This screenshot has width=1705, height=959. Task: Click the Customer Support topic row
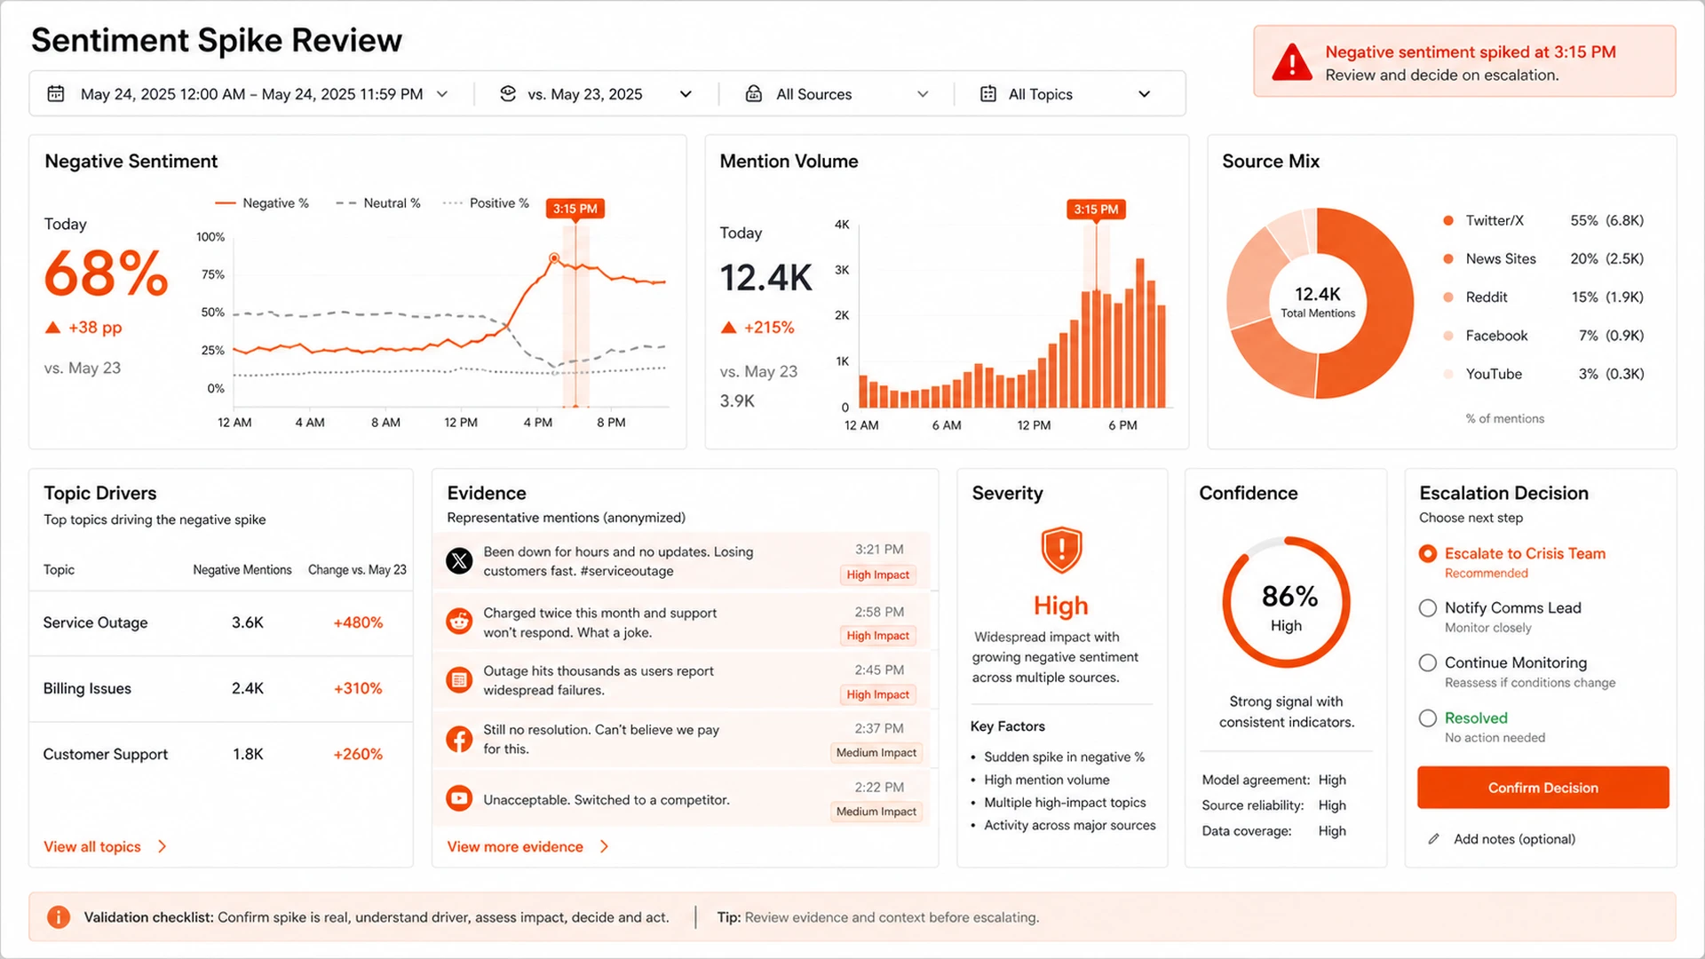[x=220, y=755]
